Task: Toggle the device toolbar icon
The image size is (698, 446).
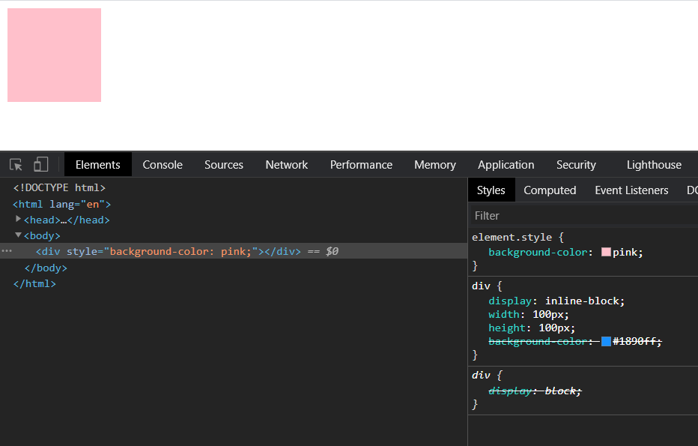Action: [x=41, y=165]
